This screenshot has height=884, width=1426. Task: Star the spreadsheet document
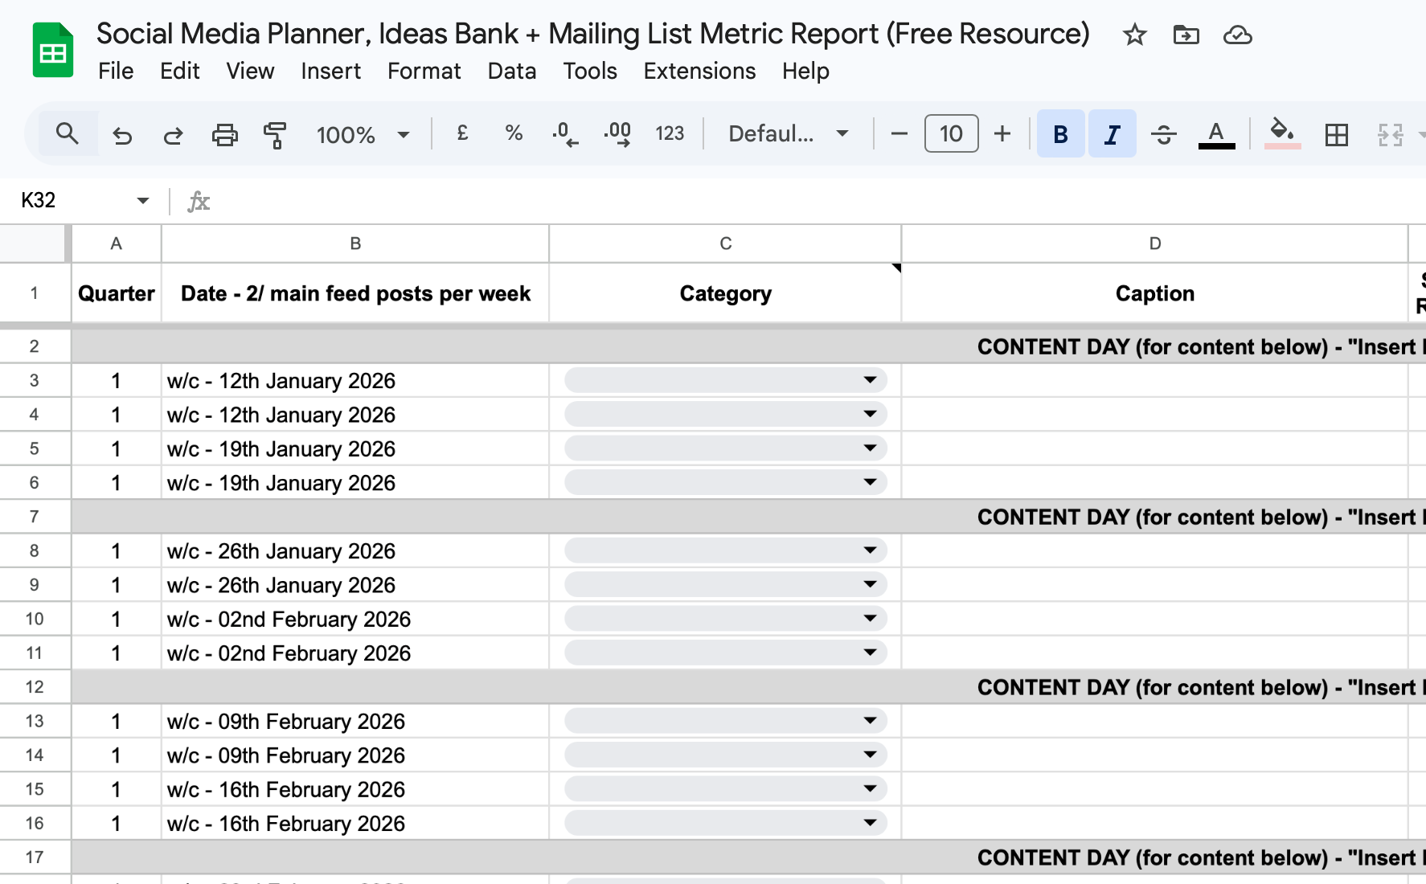[1134, 35]
